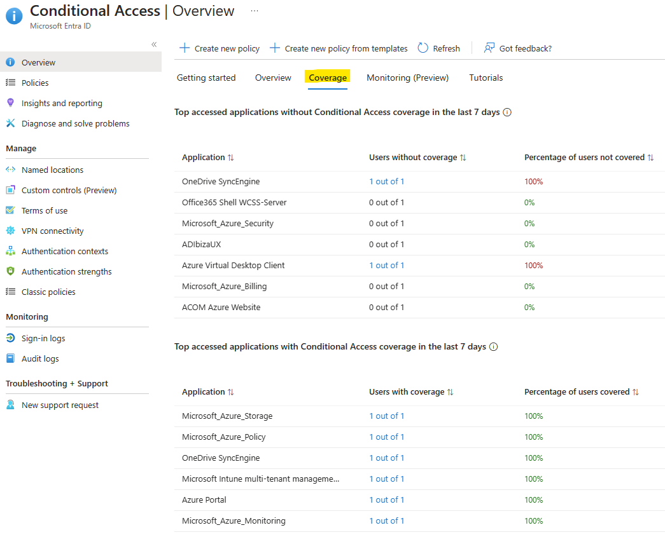Collapse the sidebar with the double chevron

point(154,44)
